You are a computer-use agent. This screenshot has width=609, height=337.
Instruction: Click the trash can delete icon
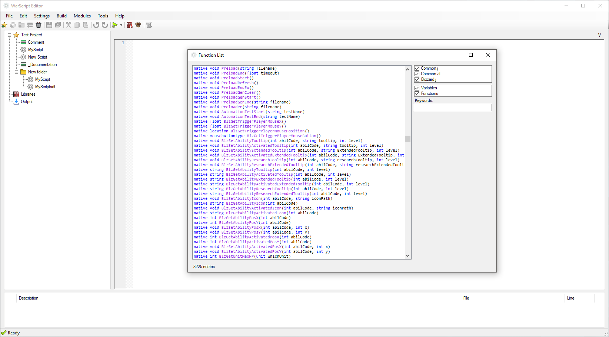point(39,25)
